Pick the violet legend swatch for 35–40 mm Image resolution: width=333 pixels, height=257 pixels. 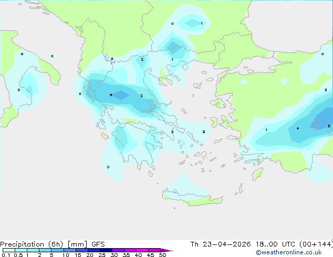[x=130, y=250]
